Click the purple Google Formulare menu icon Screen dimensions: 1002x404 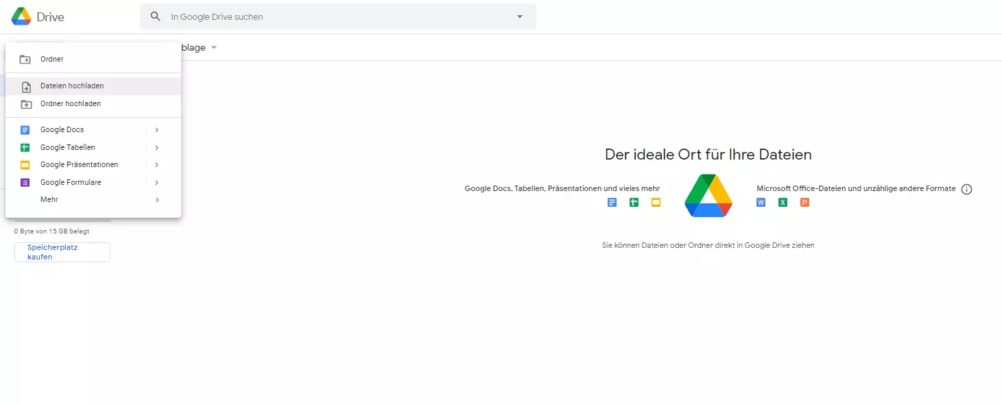[25, 183]
